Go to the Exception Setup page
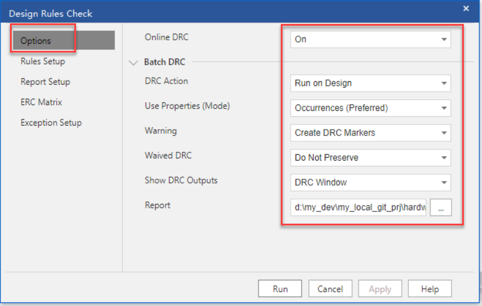This screenshot has height=306, width=482. tap(51, 123)
